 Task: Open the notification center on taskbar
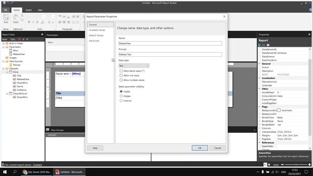pos(306,172)
